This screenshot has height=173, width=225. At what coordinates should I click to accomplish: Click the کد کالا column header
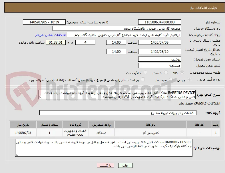(x=199, y=125)
